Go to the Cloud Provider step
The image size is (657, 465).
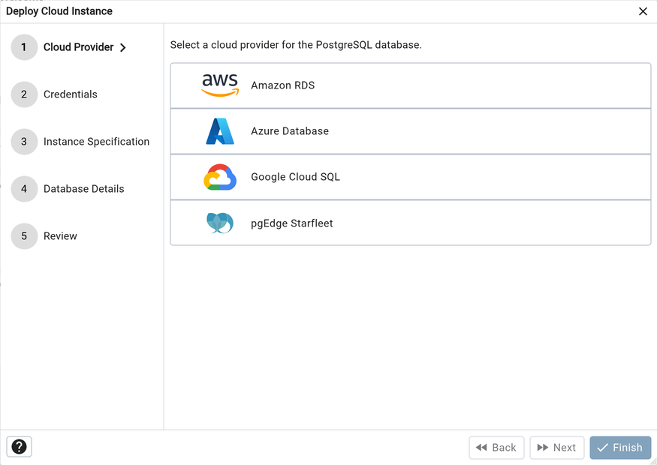pyautogui.click(x=78, y=47)
